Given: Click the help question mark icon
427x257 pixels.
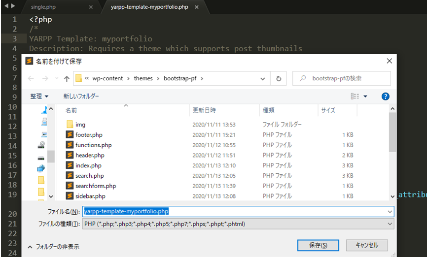Looking at the screenshot, I should pyautogui.click(x=386, y=96).
